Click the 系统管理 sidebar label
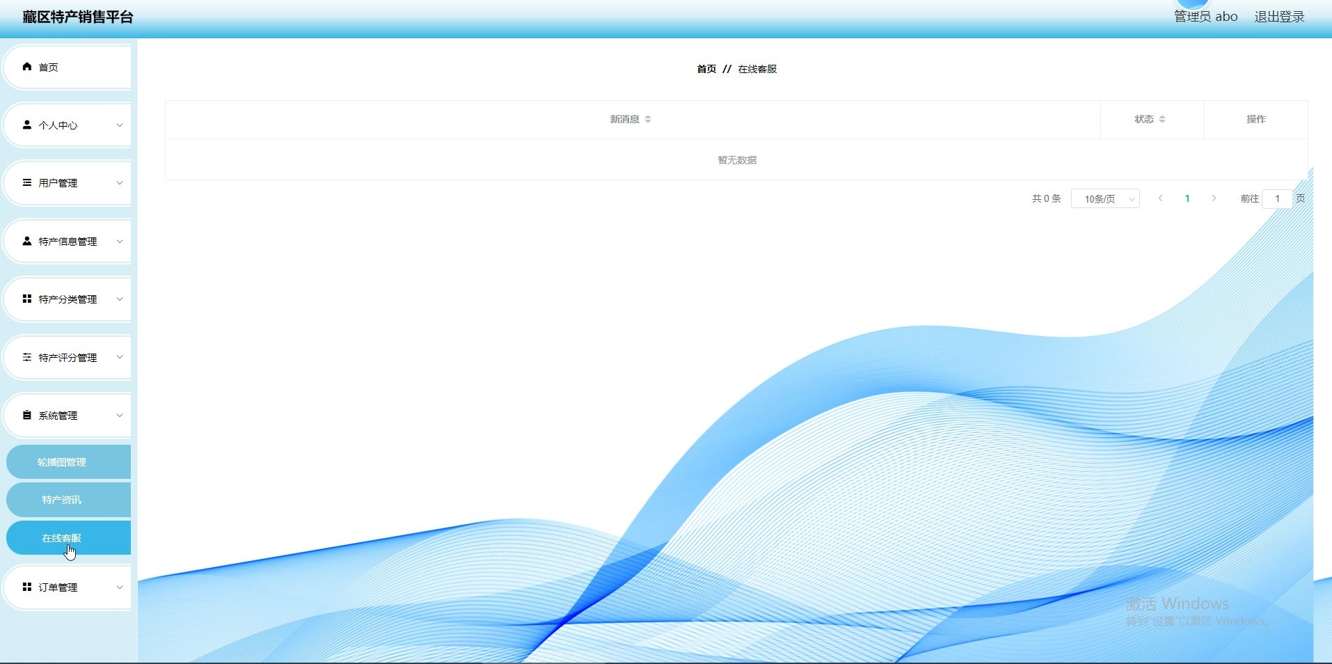 [58, 416]
